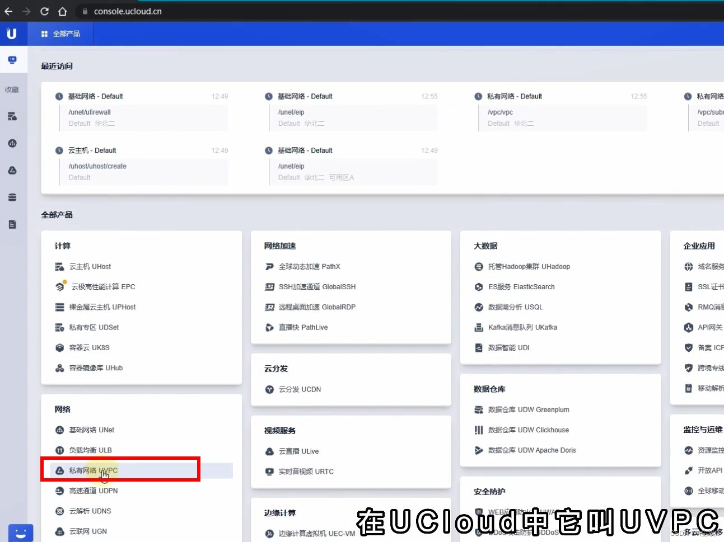Image resolution: width=724 pixels, height=542 pixels.
Task: Click 数据智能 UDI icon
Action: point(479,348)
